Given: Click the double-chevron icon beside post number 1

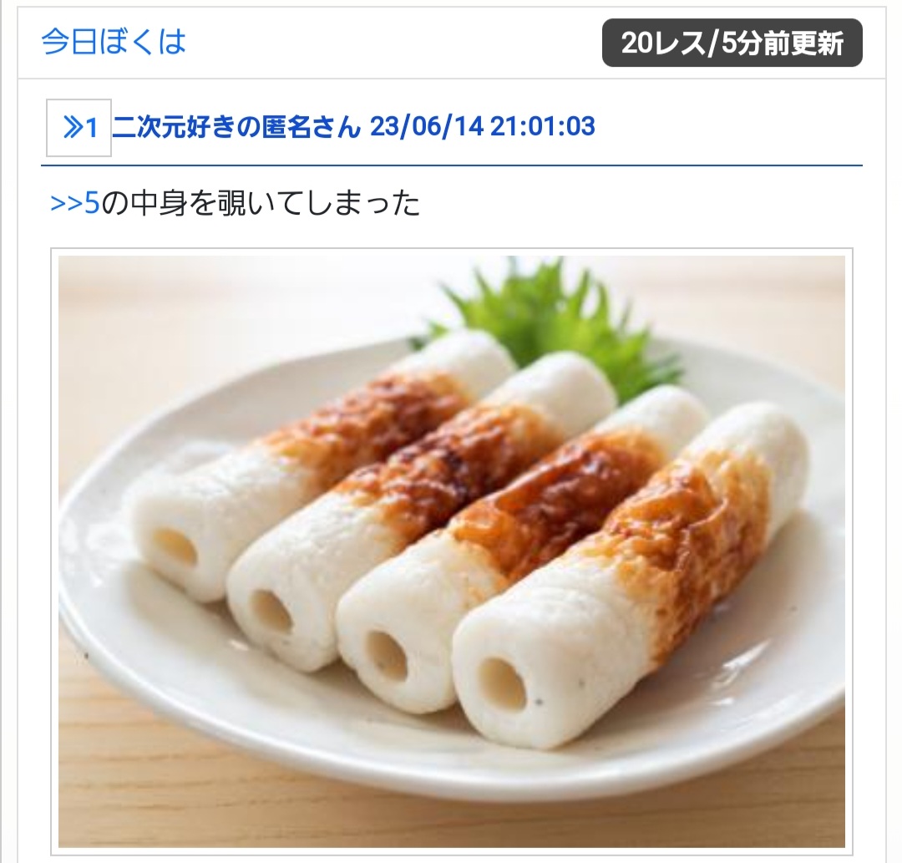Looking at the screenshot, I should click(x=73, y=128).
